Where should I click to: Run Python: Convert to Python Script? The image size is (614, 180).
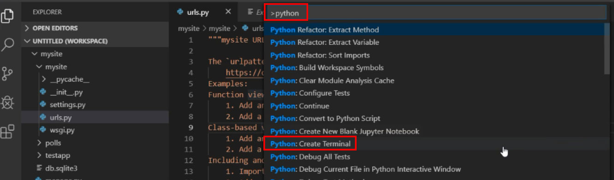[435, 119]
